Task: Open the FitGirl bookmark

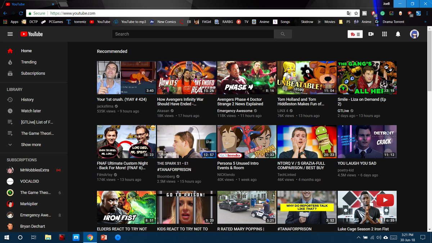Action: [x=203, y=22]
